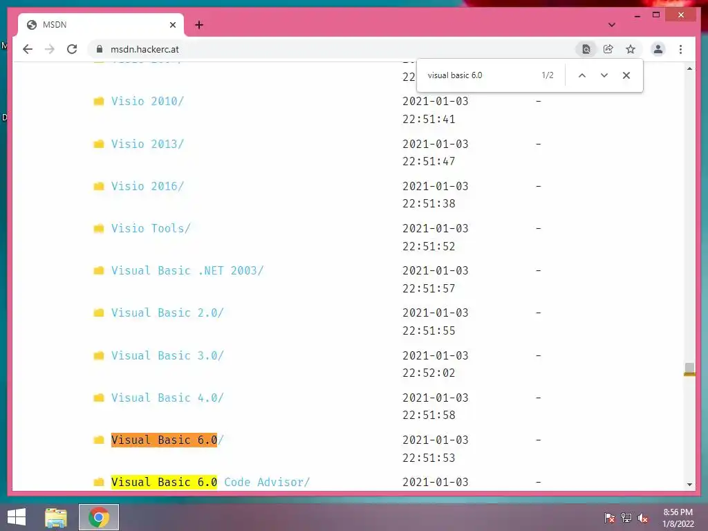Select the MSDN tab

point(101,25)
